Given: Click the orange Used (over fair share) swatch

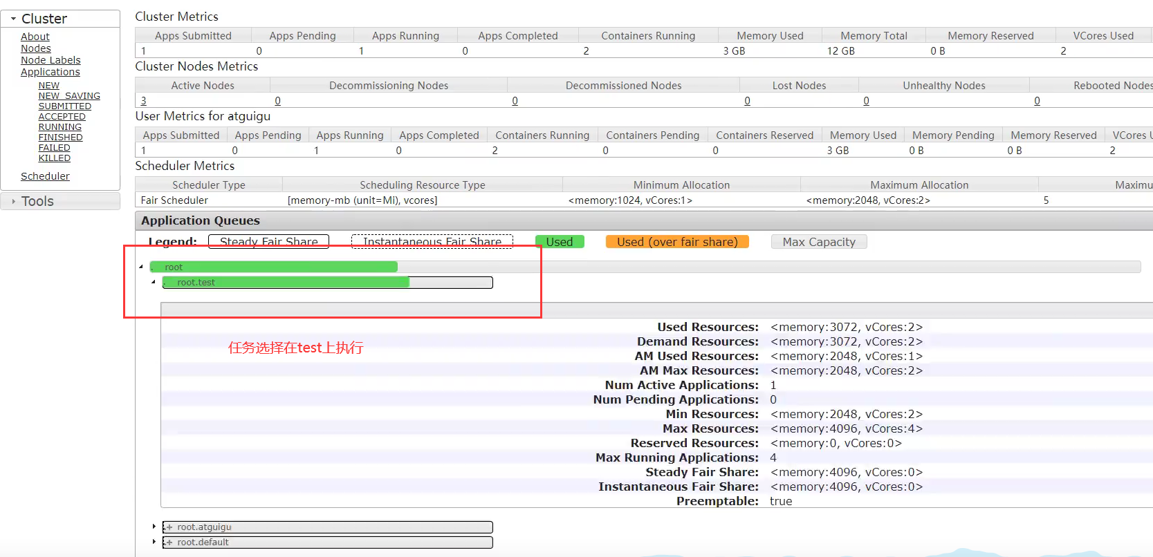Looking at the screenshot, I should 676,242.
